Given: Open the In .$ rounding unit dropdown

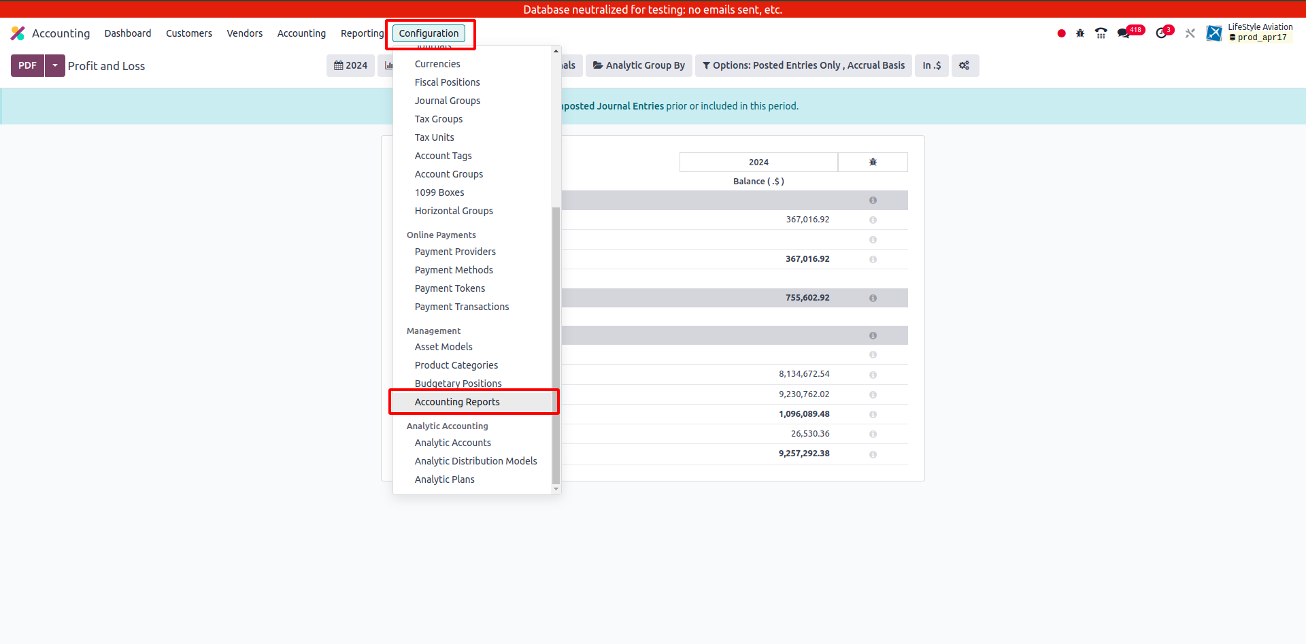Looking at the screenshot, I should tap(931, 65).
